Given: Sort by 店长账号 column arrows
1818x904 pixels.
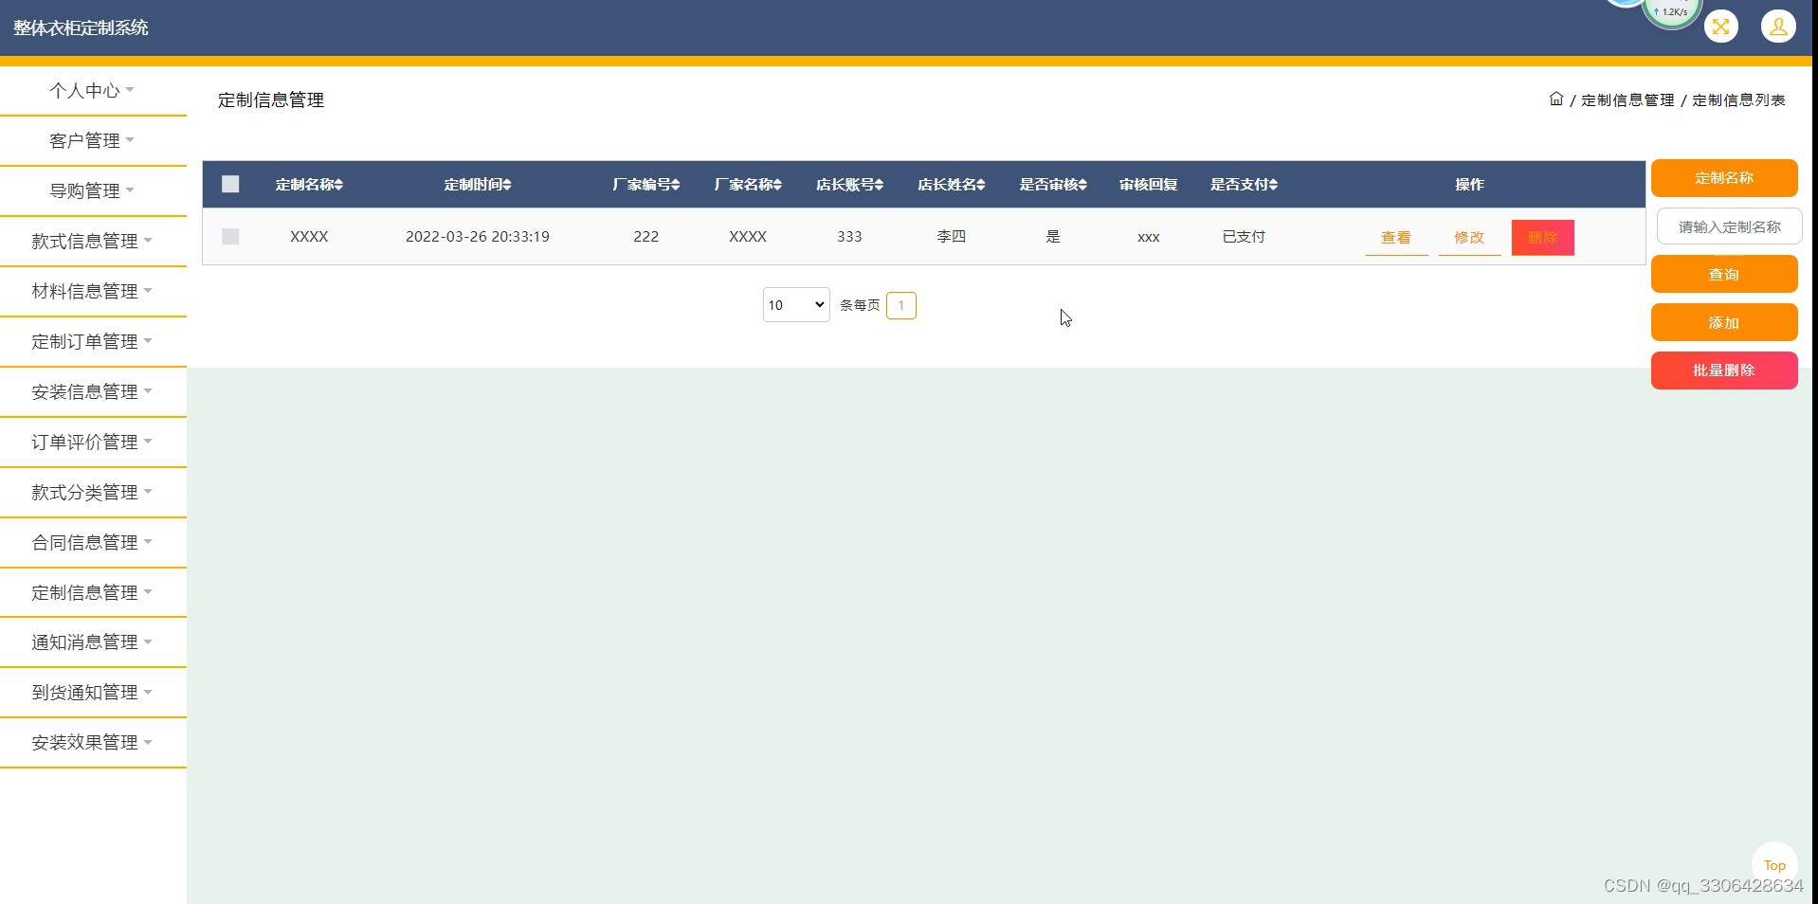Looking at the screenshot, I should [880, 185].
